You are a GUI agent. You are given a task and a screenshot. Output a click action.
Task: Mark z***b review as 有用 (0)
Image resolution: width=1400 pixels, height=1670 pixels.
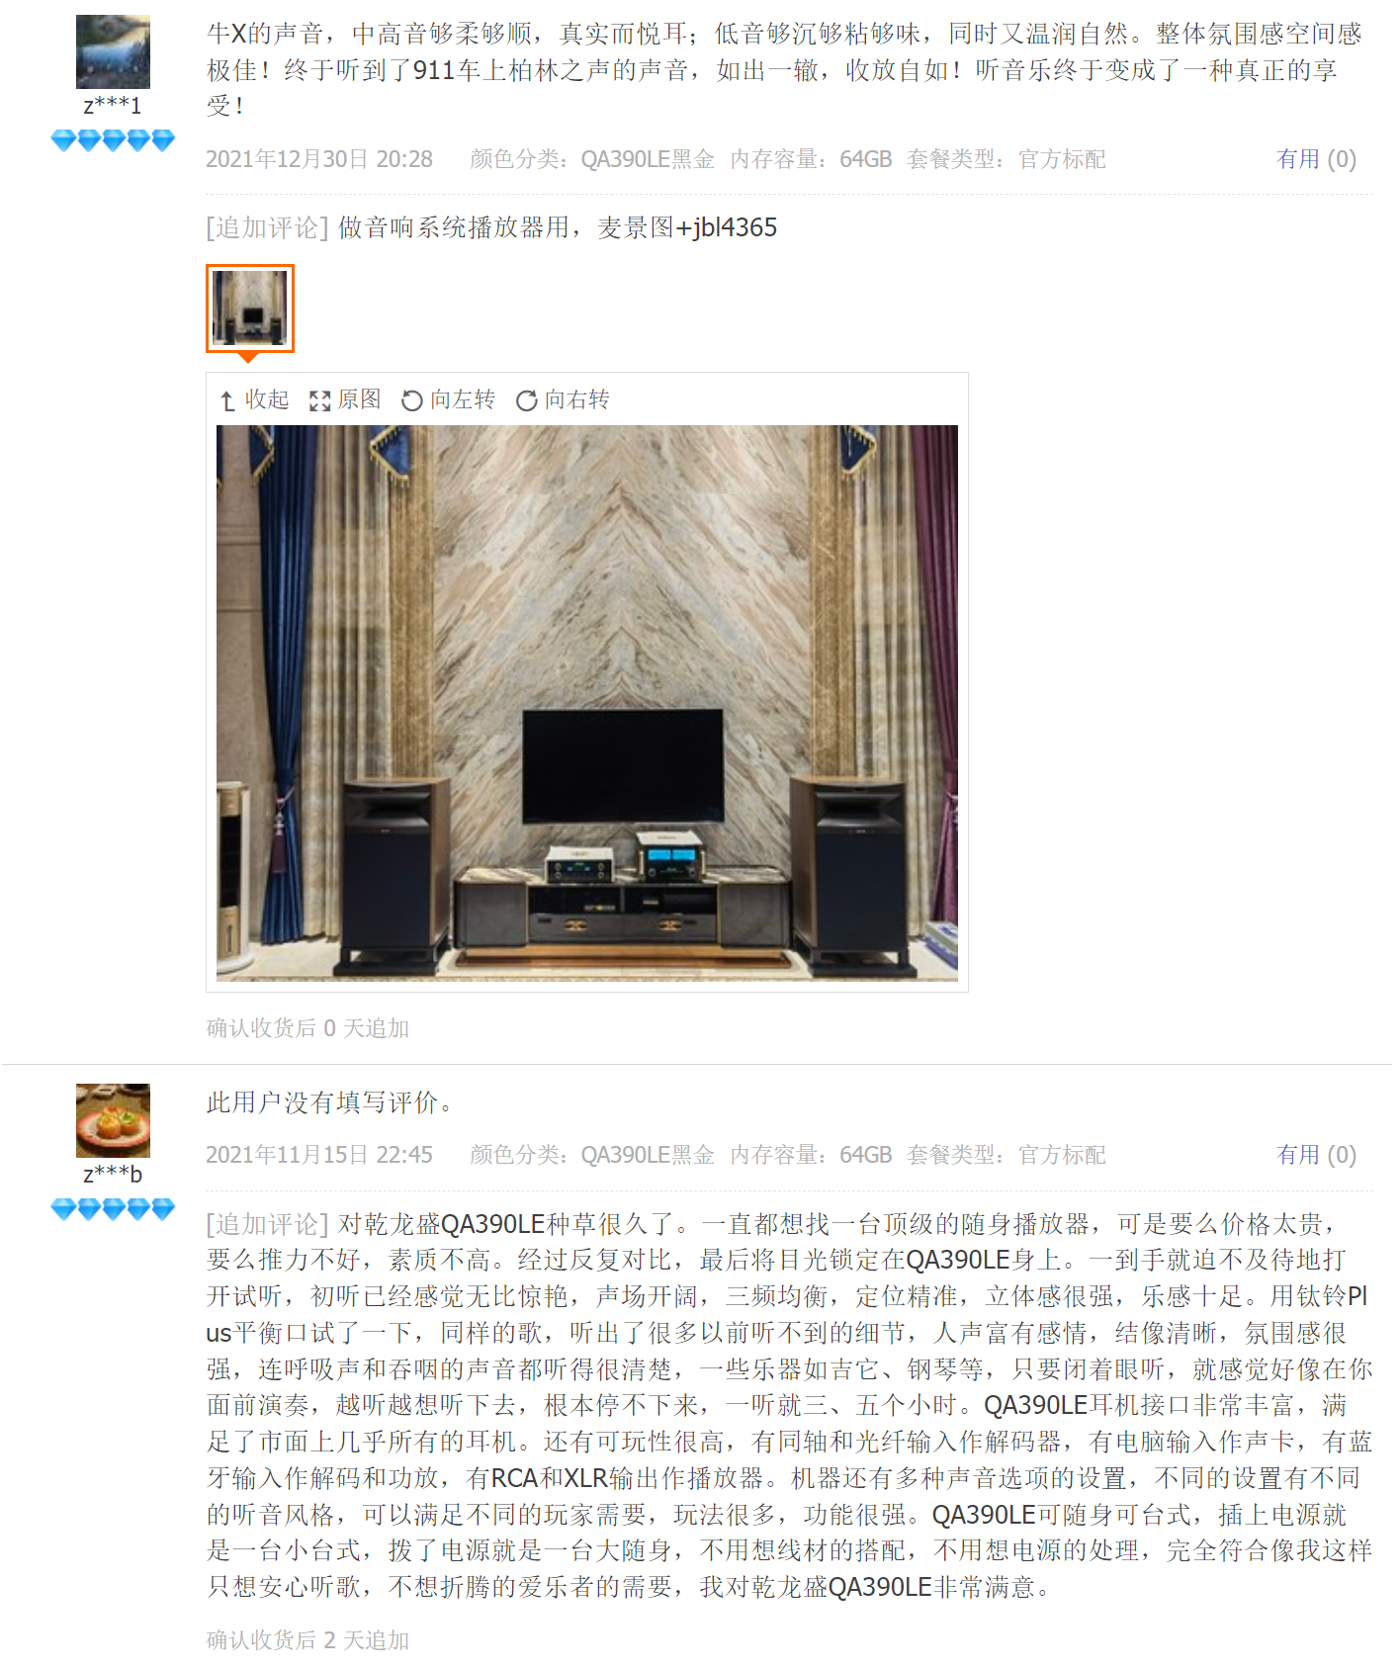point(1316,1155)
